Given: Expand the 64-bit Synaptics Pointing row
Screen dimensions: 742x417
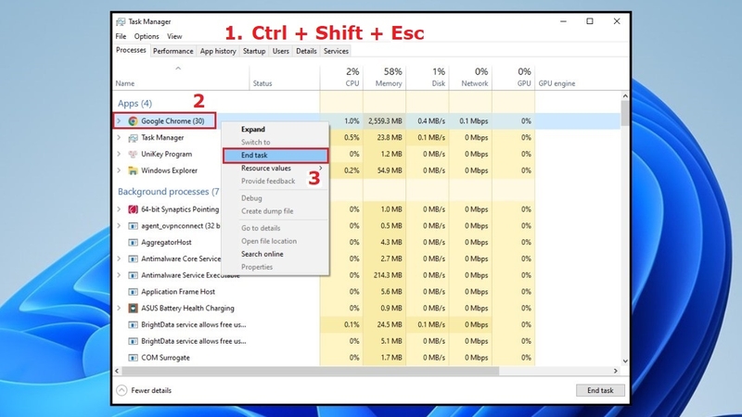Looking at the screenshot, I should point(119,209).
